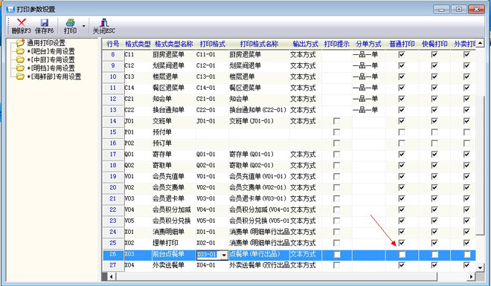Click the 厨房退菜单 format type name cell
This screenshot has width=491, height=286.
[174, 55]
